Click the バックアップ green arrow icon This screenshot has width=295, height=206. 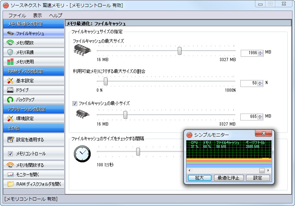pos(10,100)
